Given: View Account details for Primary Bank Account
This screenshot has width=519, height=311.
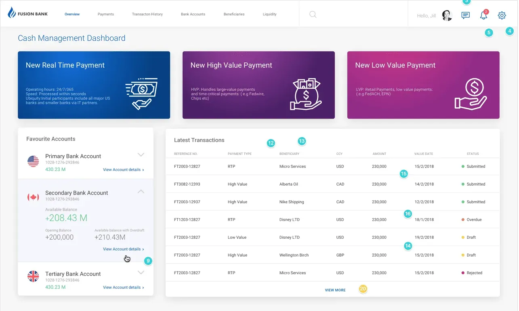Looking at the screenshot, I should [x=124, y=170].
